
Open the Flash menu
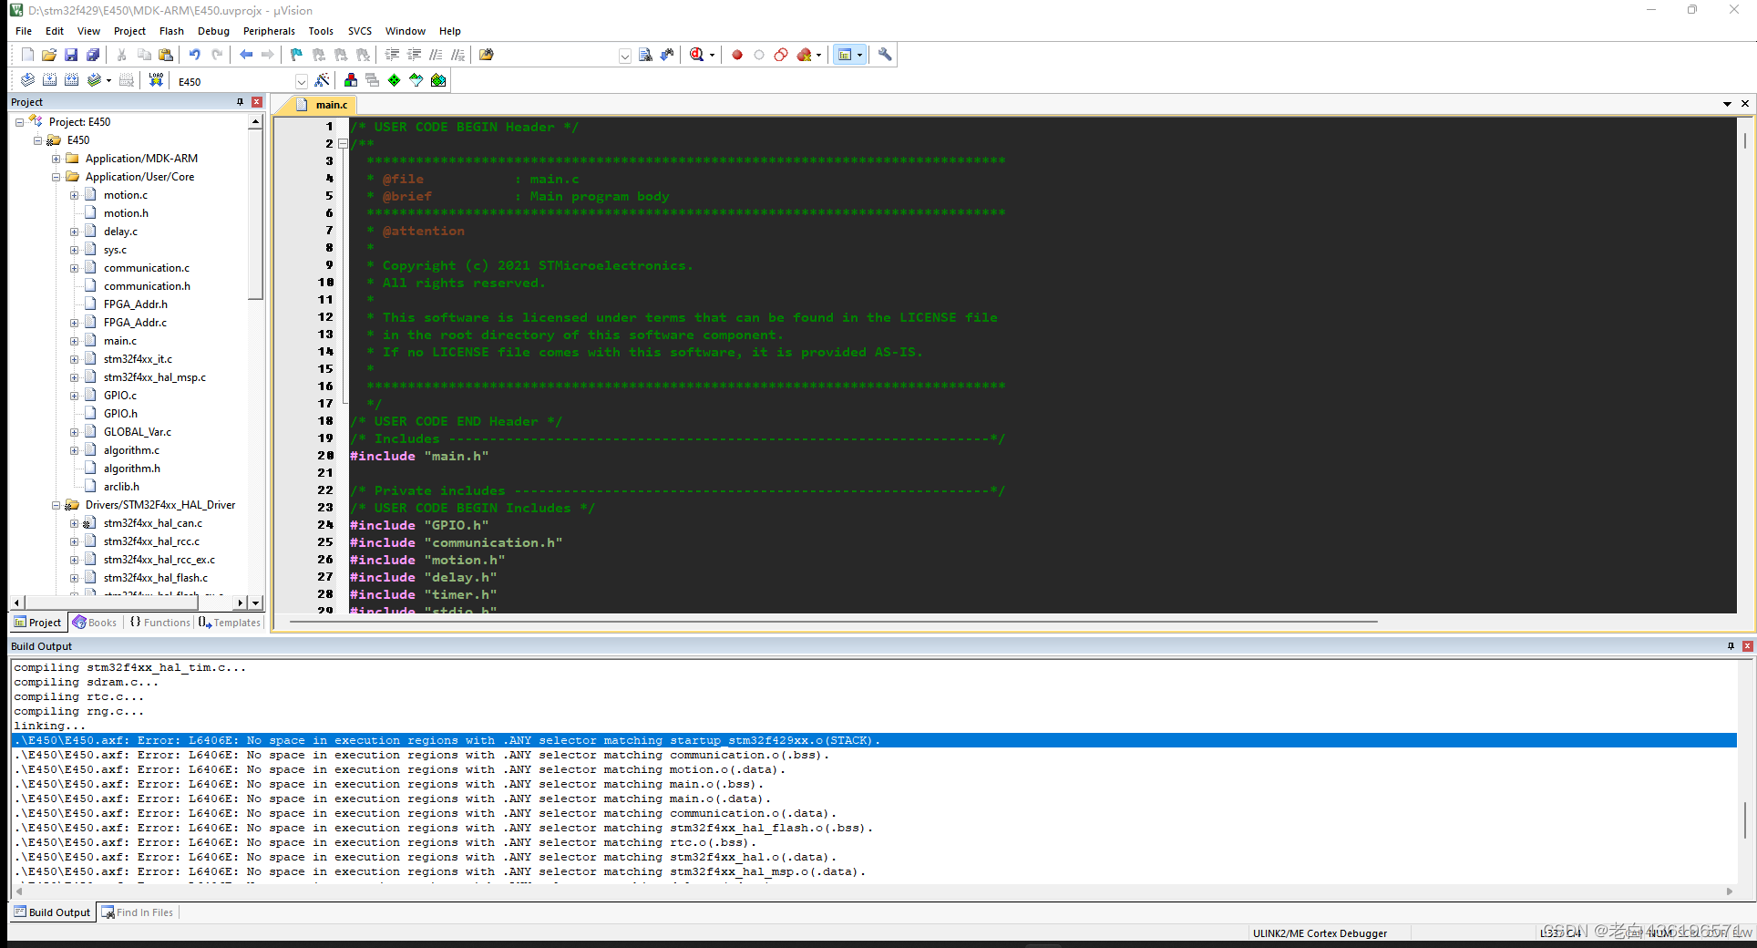171,31
